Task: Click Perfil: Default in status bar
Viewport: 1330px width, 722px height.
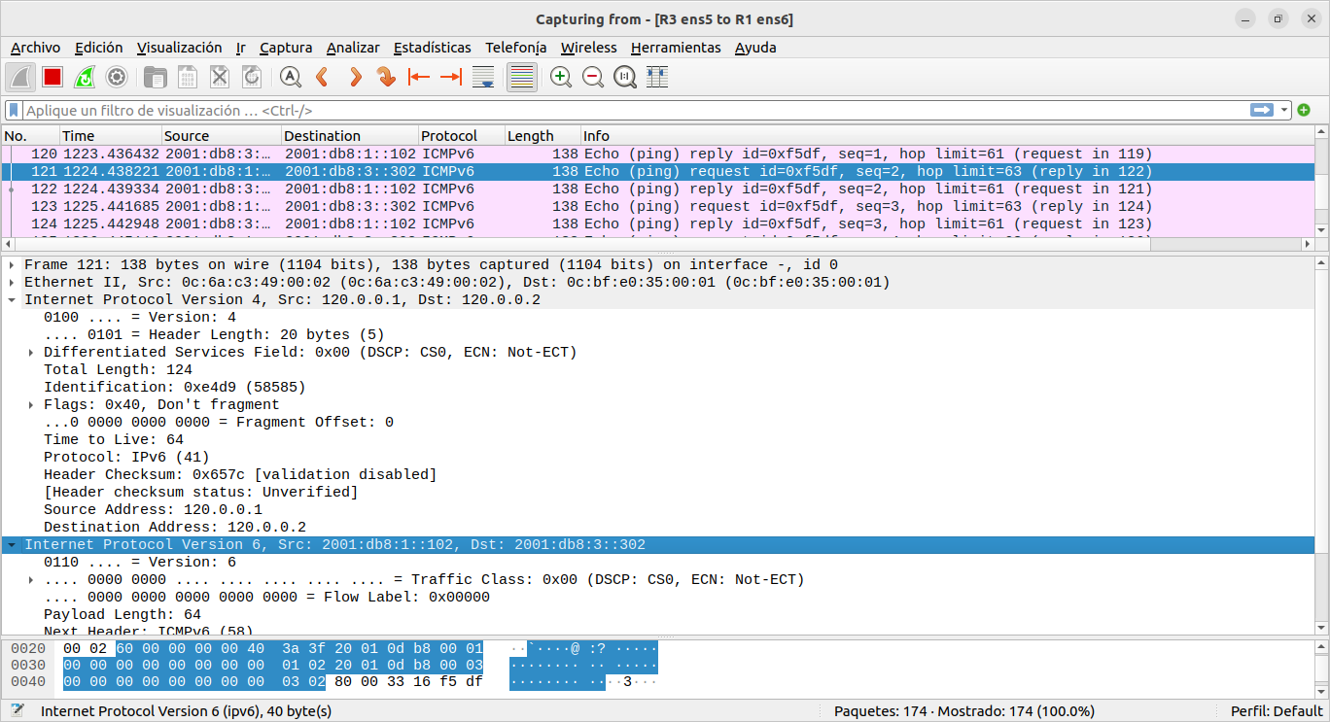Action: point(1277,711)
